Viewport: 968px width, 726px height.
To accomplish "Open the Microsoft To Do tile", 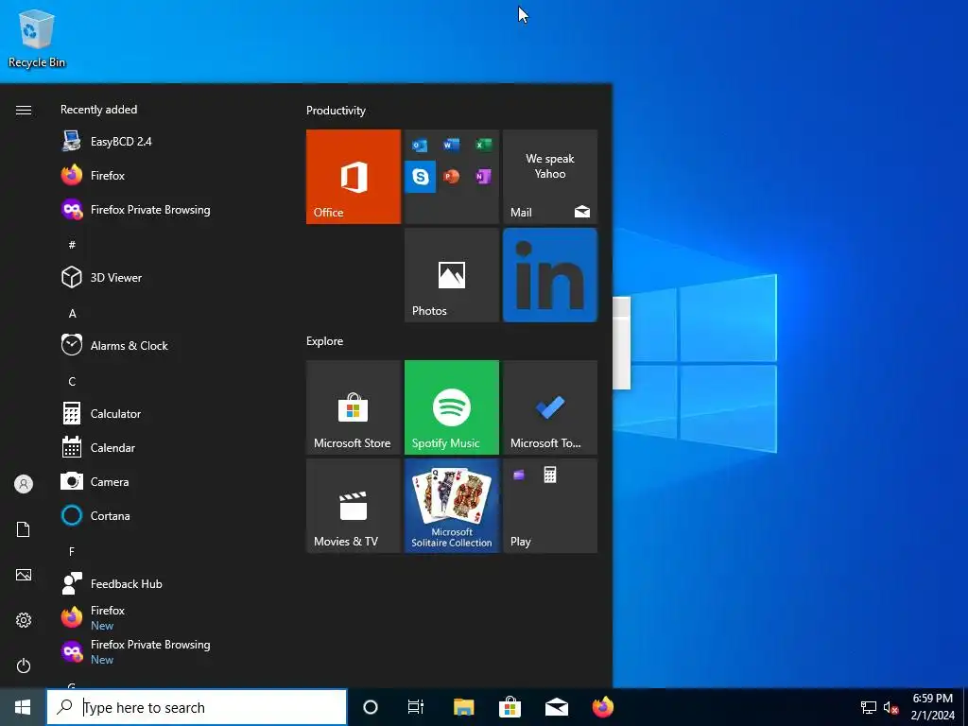I will (x=550, y=407).
